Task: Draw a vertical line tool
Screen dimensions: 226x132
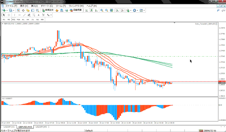Action: point(14,15)
